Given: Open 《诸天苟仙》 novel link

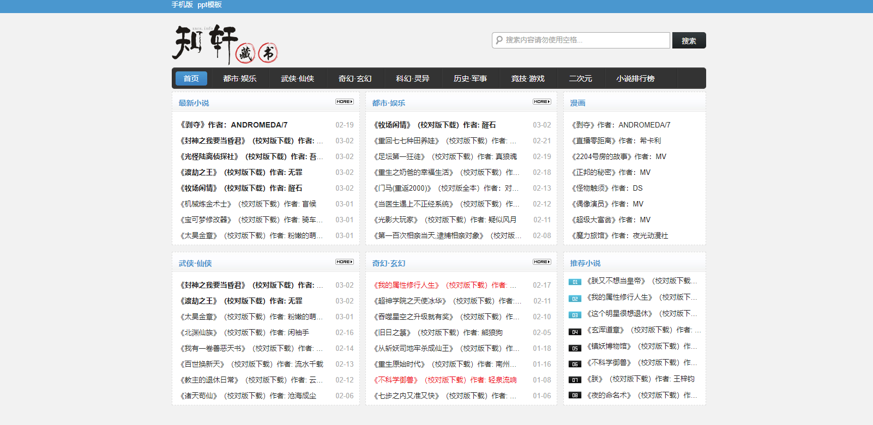Looking at the screenshot, I should click(x=248, y=396).
